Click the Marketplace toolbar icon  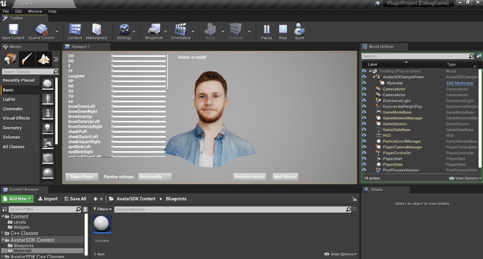[97, 30]
